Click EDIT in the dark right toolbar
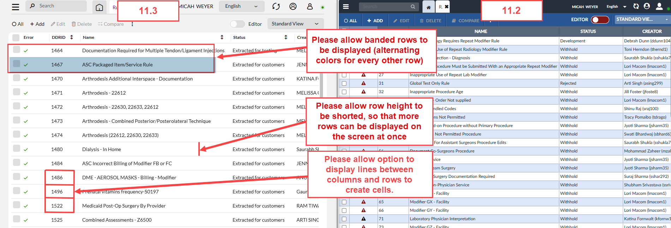Viewport: 671px width, 228px height. (401, 21)
